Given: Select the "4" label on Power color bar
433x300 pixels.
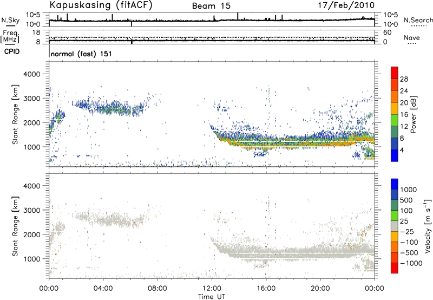Looking at the screenshot, I should pos(402,150).
